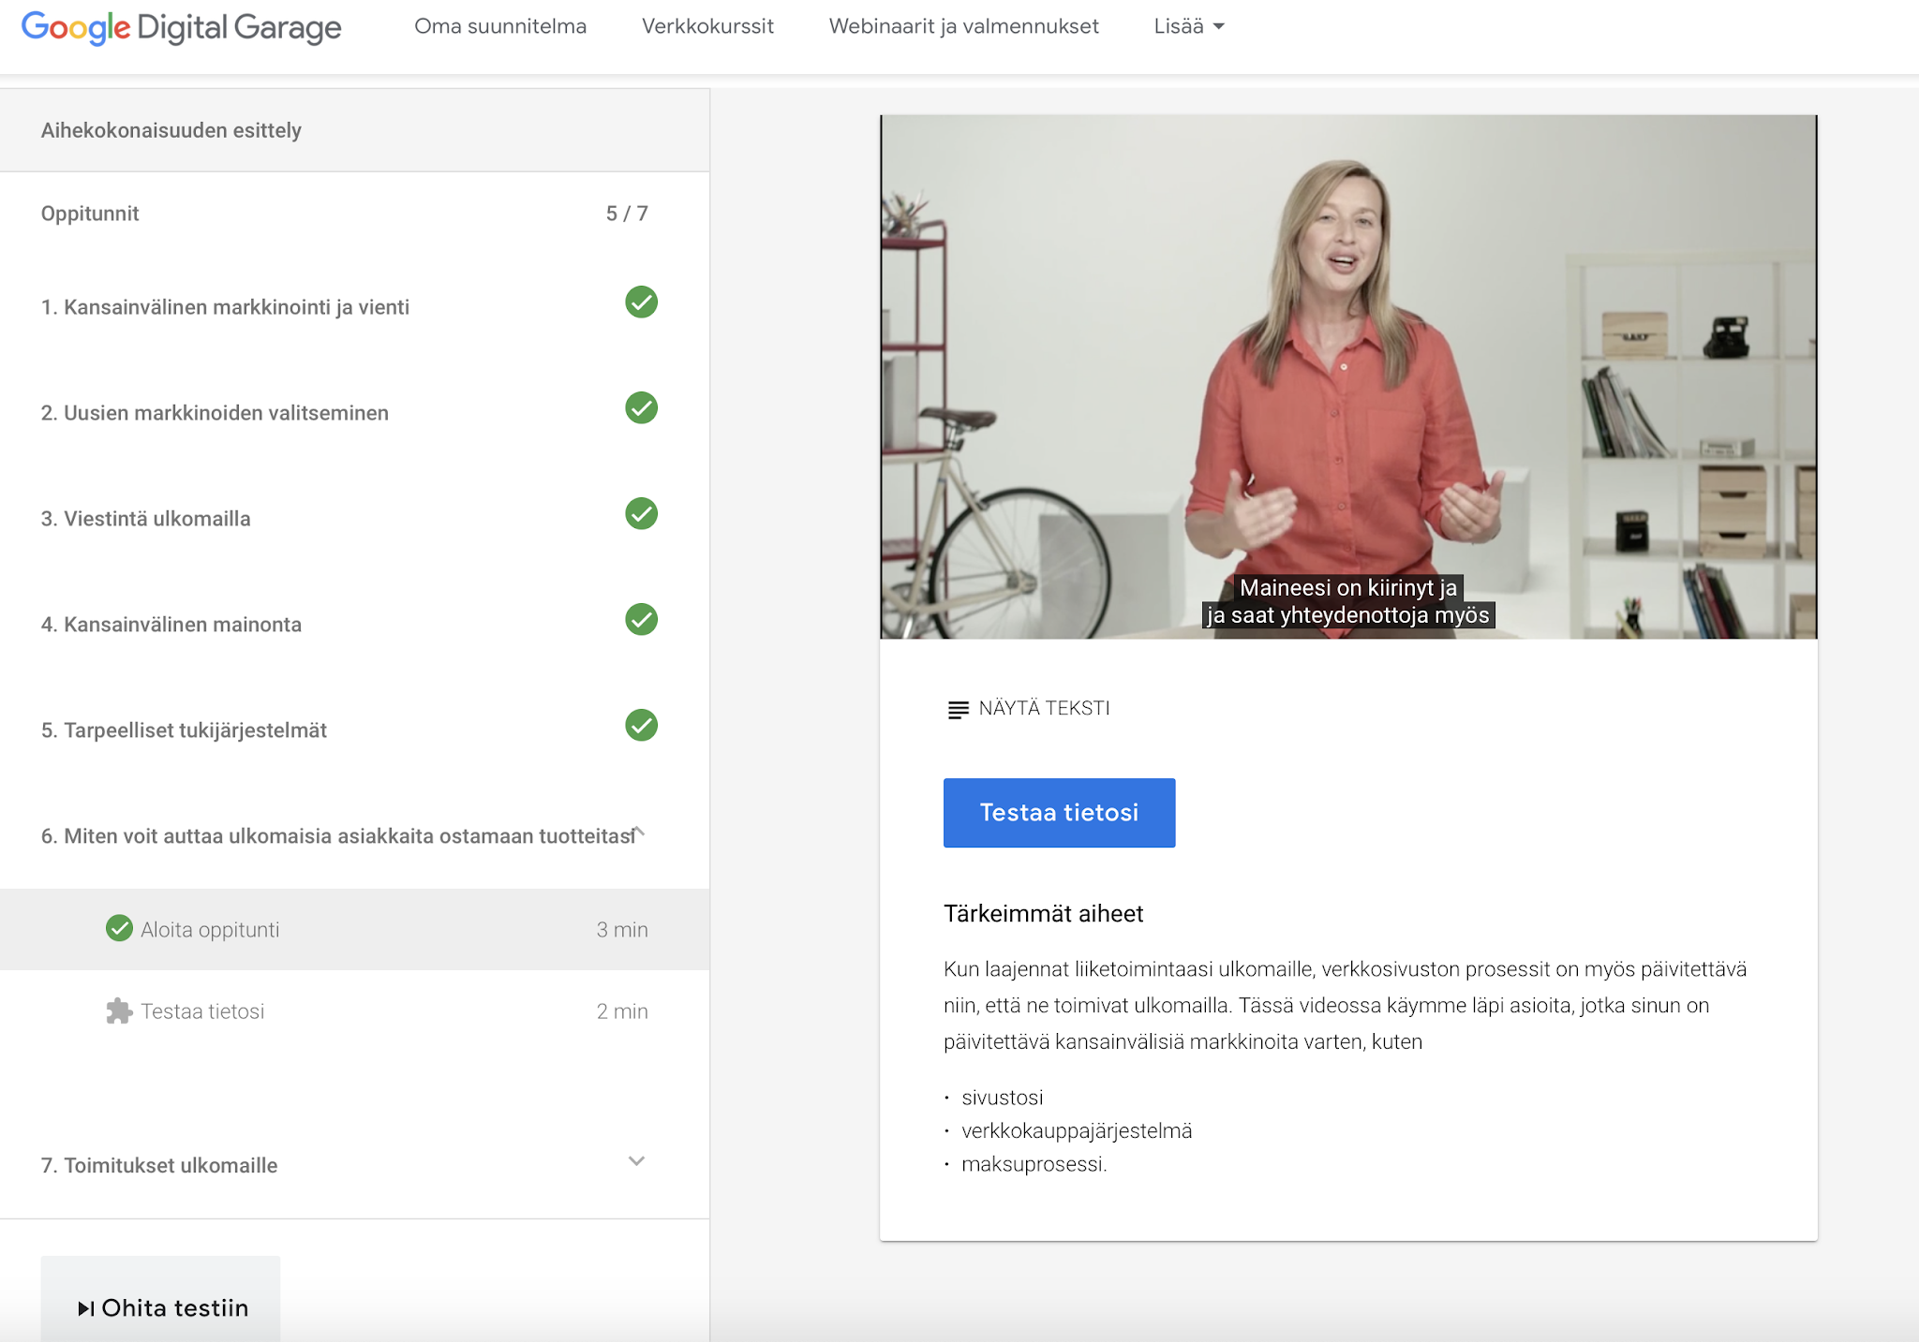The image size is (1919, 1342).
Task: Click the video subtitle Maineesi on kiirinyt ja
Action: [1347, 588]
